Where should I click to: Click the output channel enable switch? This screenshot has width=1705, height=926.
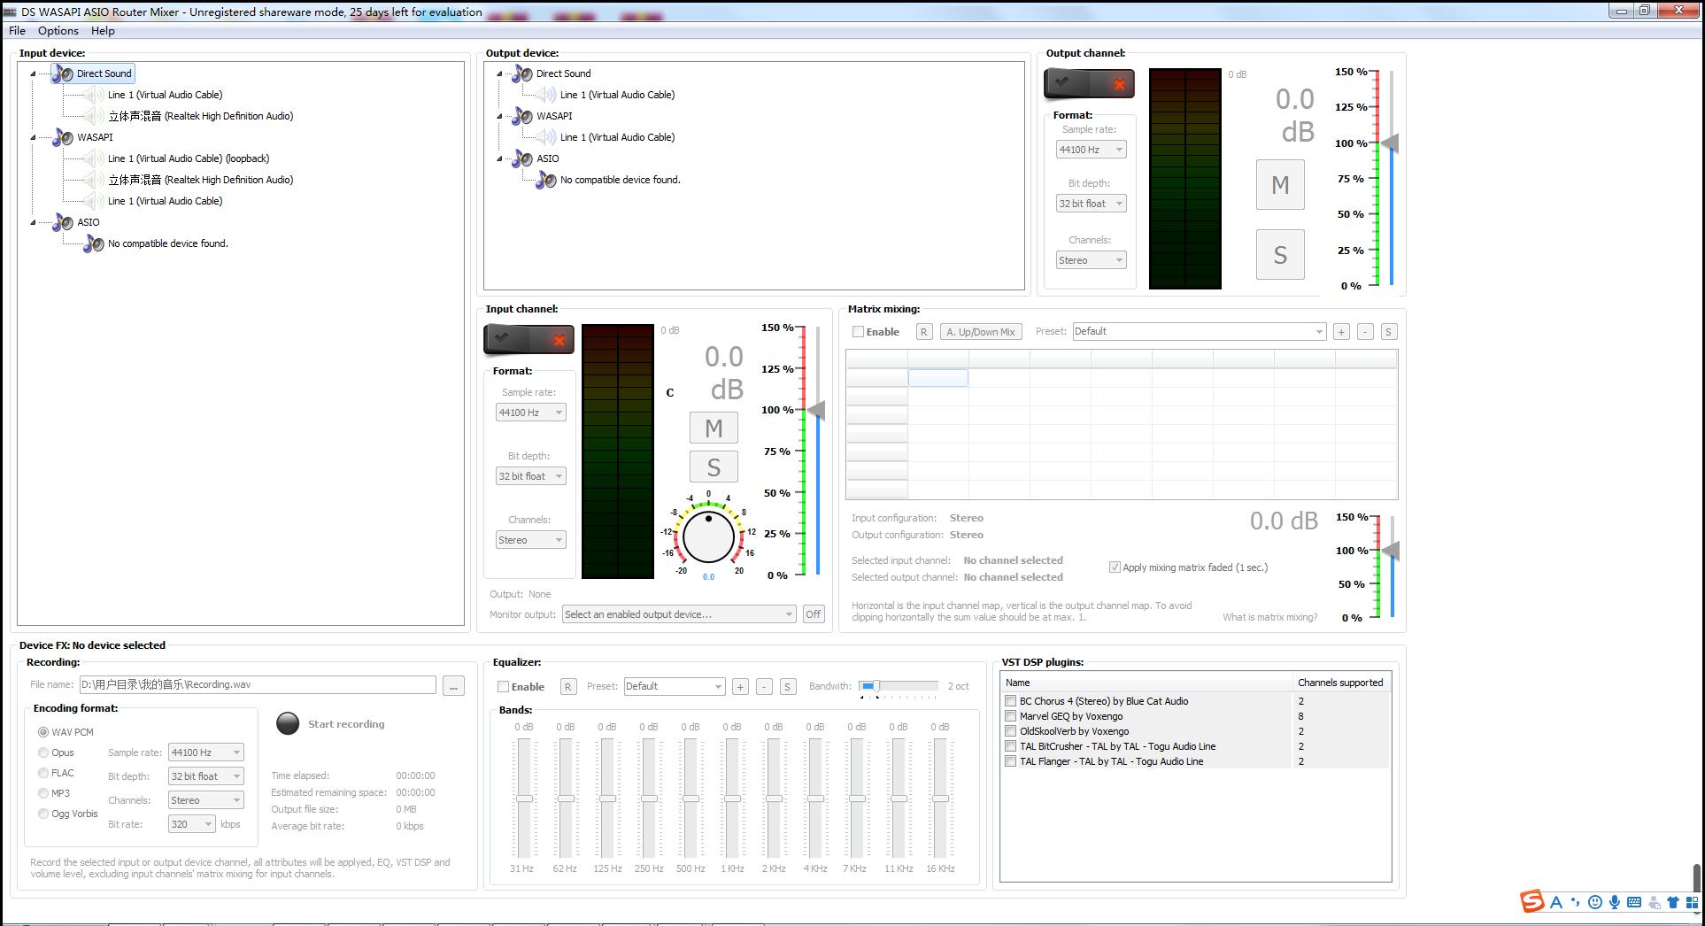(1089, 84)
